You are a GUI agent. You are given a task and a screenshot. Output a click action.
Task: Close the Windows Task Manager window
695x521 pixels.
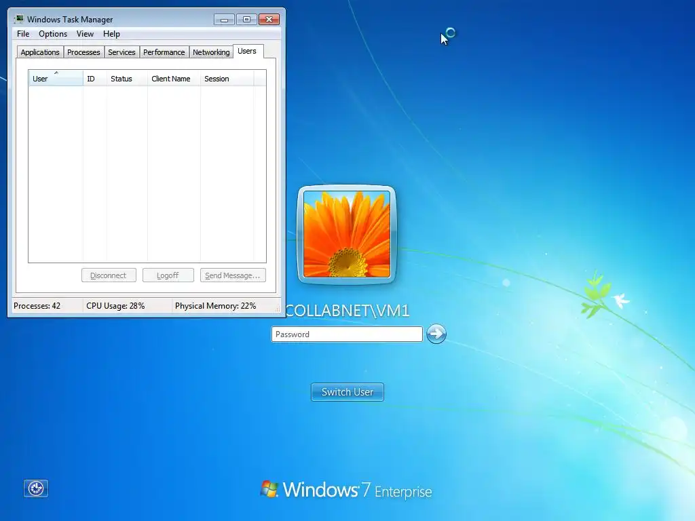coord(269,20)
